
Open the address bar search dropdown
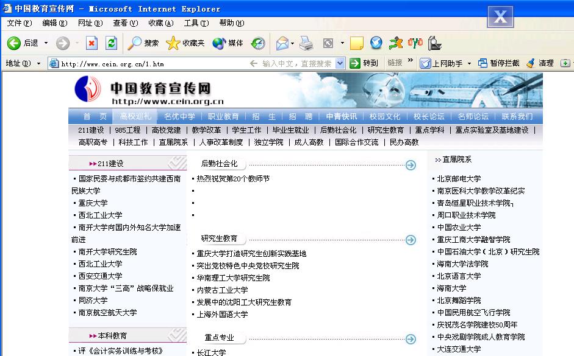coord(340,63)
